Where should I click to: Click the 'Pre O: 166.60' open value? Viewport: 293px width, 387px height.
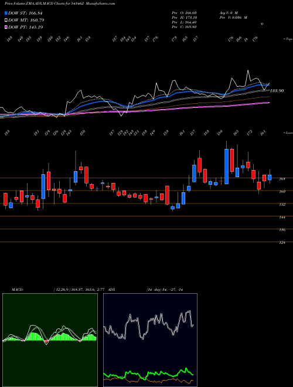pyautogui.click(x=184, y=13)
